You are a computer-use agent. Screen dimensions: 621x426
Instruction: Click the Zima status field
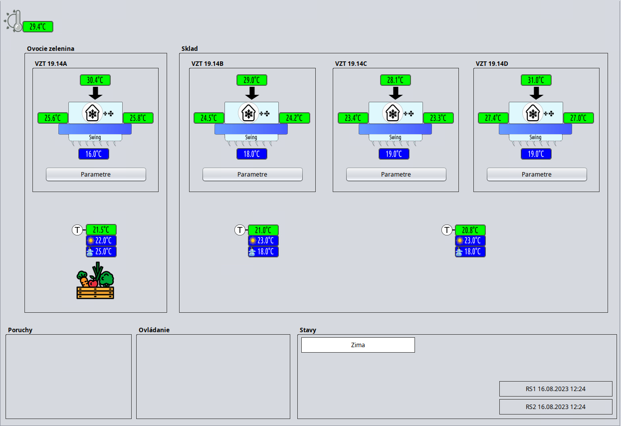[358, 345]
